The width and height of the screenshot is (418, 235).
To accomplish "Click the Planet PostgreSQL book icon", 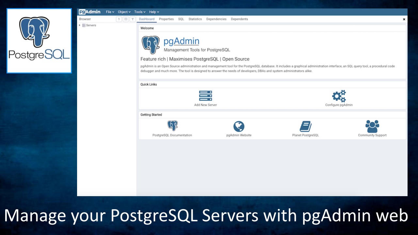I will [x=306, y=126].
